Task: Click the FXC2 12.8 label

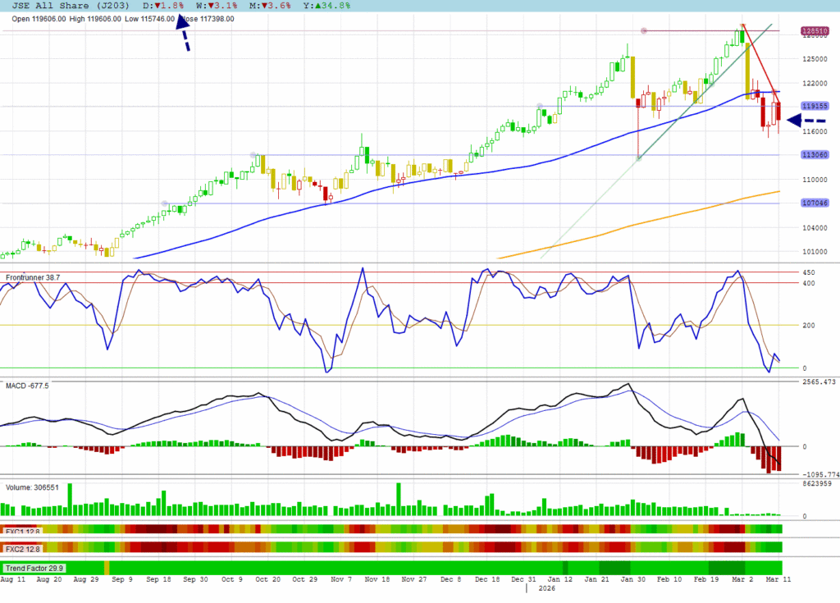Action: (21, 548)
